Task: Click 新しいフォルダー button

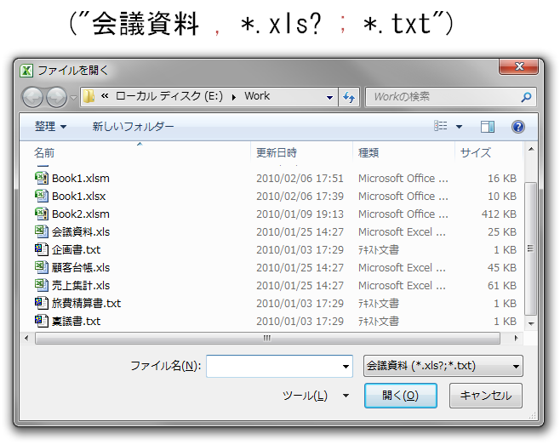Action: pyautogui.click(x=133, y=127)
